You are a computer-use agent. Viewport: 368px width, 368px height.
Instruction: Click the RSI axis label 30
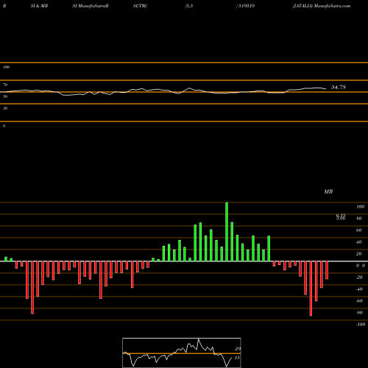pyautogui.click(x=5, y=108)
